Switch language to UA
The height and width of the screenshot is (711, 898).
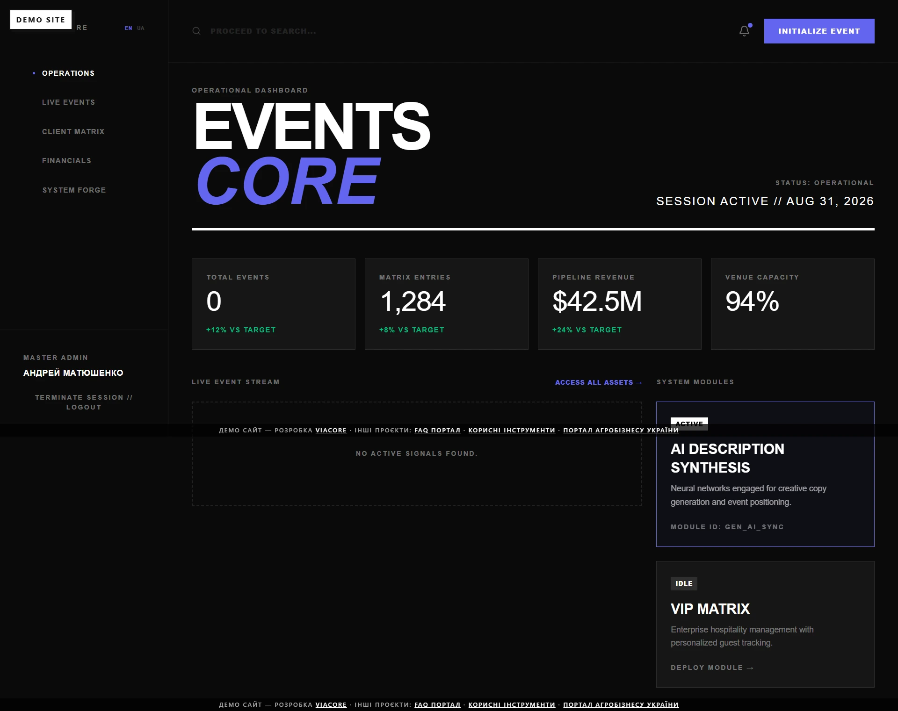coord(141,28)
